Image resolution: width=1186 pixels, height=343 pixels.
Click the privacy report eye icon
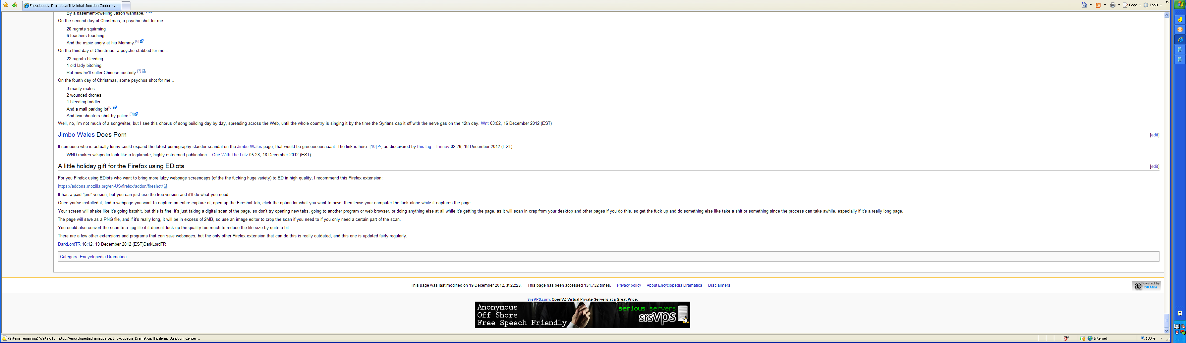click(1066, 338)
